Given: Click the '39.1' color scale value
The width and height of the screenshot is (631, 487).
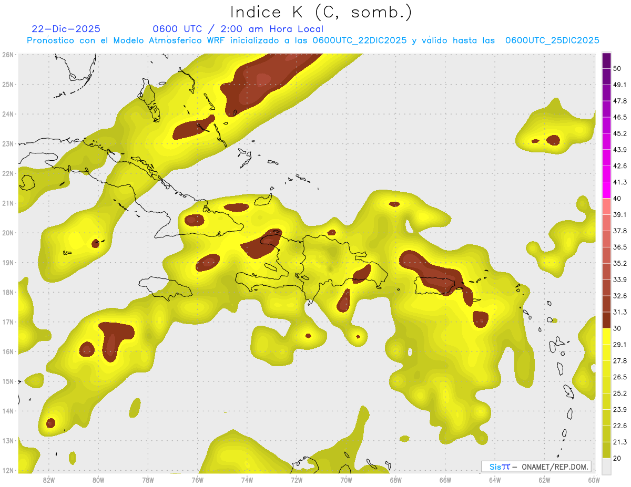Looking at the screenshot, I should [x=620, y=214].
